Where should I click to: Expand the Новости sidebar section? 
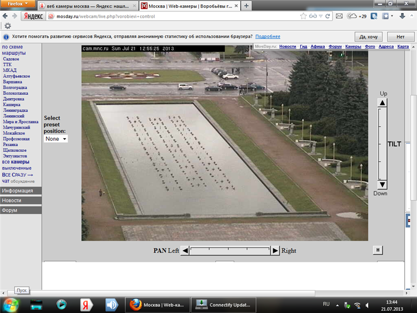click(x=21, y=200)
